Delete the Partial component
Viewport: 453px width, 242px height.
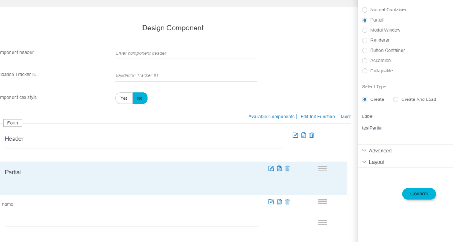coord(287,168)
